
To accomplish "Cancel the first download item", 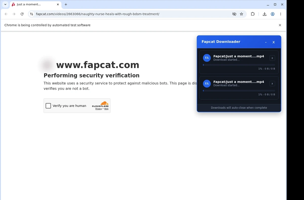I will click(x=272, y=58).
